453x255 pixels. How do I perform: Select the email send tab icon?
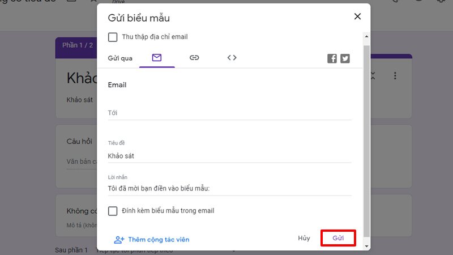pos(157,58)
